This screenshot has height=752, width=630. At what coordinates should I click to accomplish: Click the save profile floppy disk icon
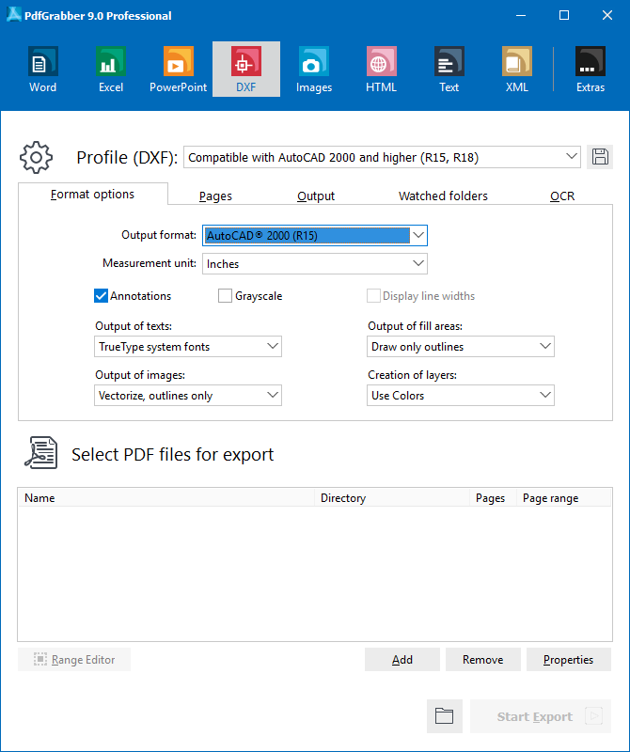(x=600, y=157)
